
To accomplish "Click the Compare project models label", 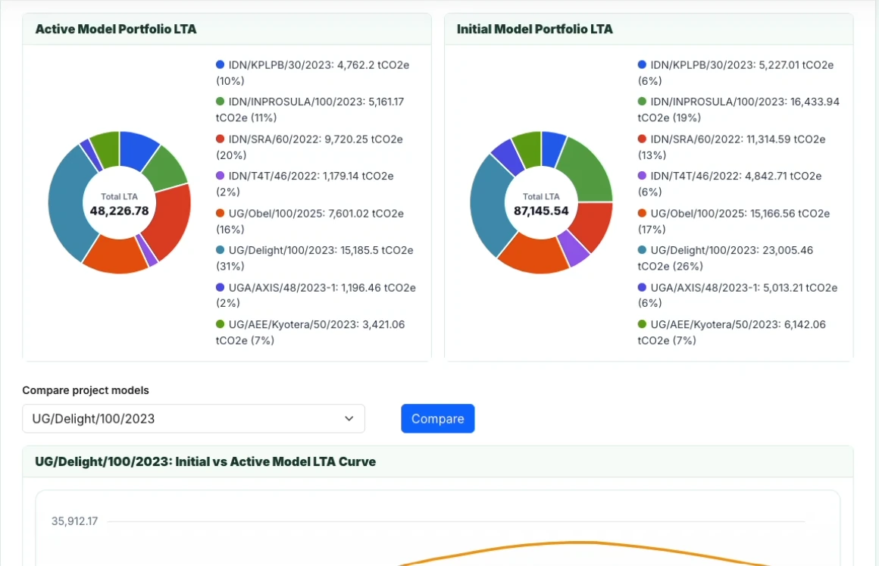I will coord(86,390).
